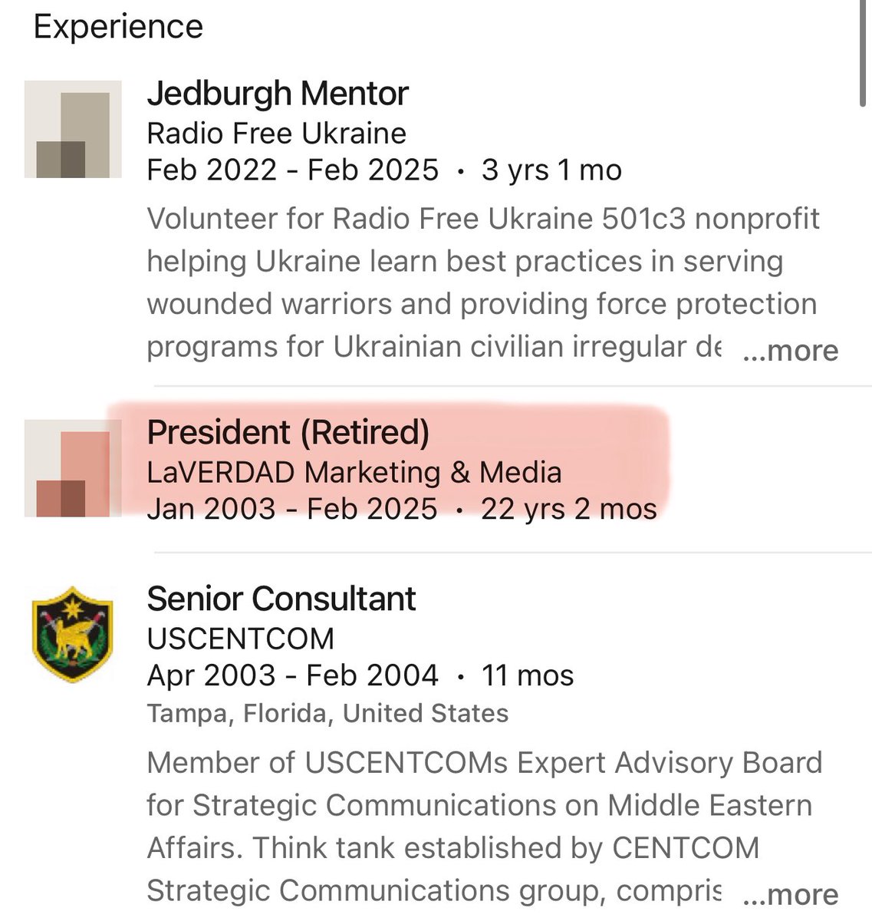Select the Radio Free Ukraine company name
Image resolution: width=872 pixels, height=921 pixels.
276,134
